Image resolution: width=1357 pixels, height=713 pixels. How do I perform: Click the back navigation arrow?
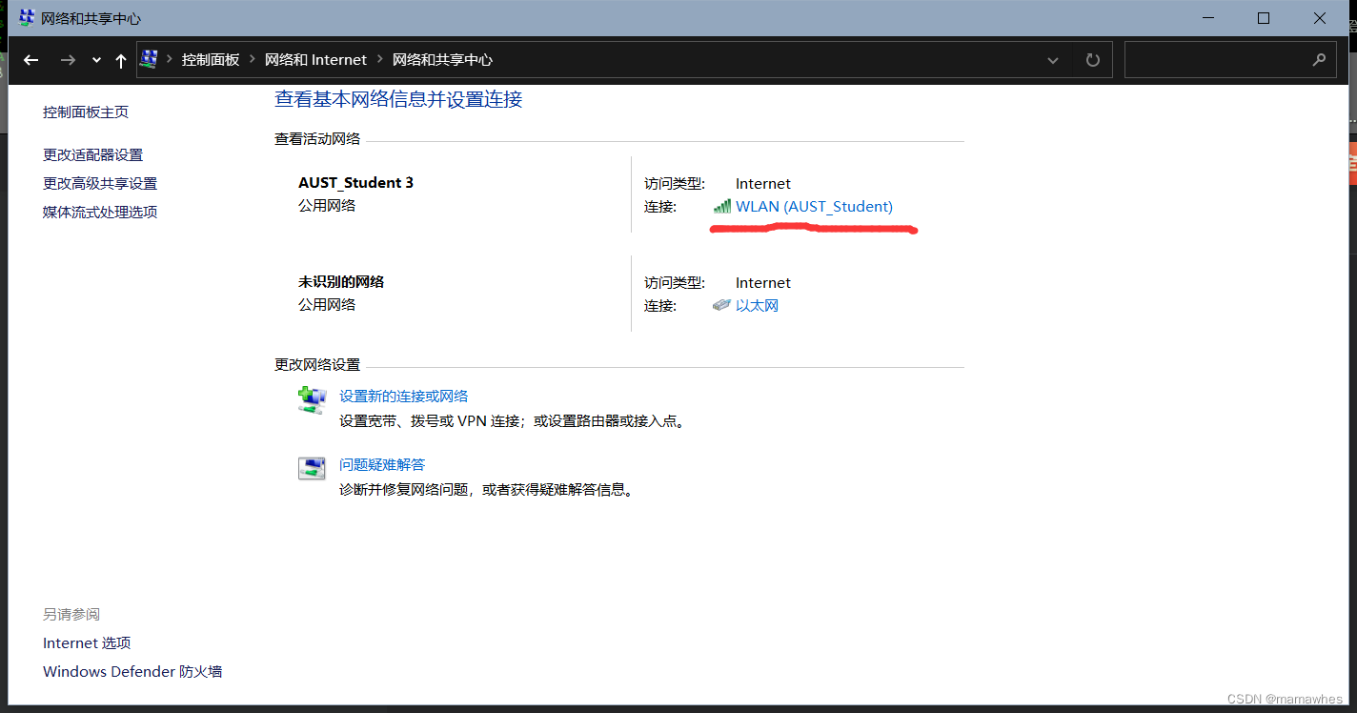pyautogui.click(x=30, y=59)
